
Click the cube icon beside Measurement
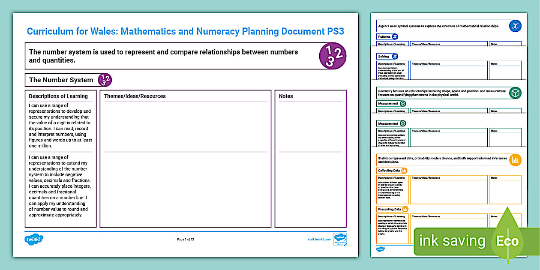pos(403,103)
